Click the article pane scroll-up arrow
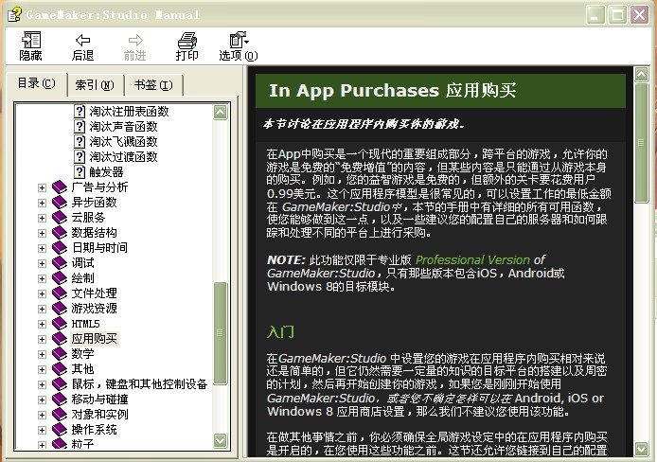 (641, 74)
